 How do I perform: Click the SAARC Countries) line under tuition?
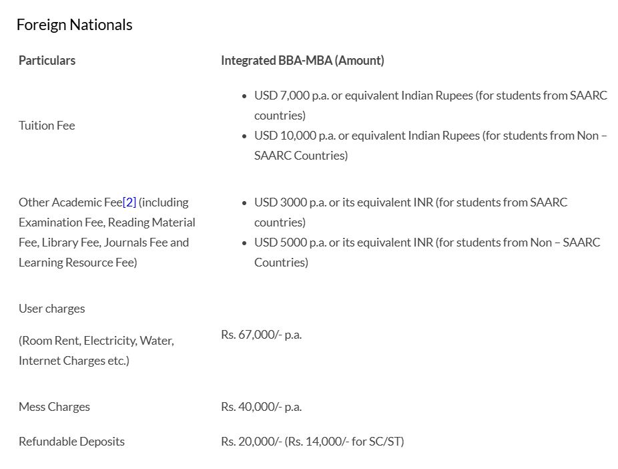301,156
